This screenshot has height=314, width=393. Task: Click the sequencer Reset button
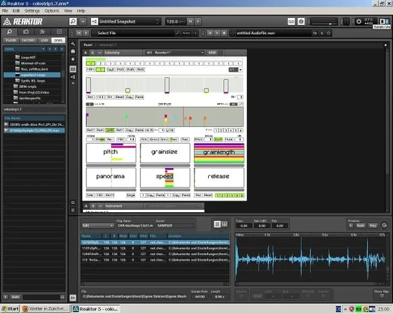point(119,97)
